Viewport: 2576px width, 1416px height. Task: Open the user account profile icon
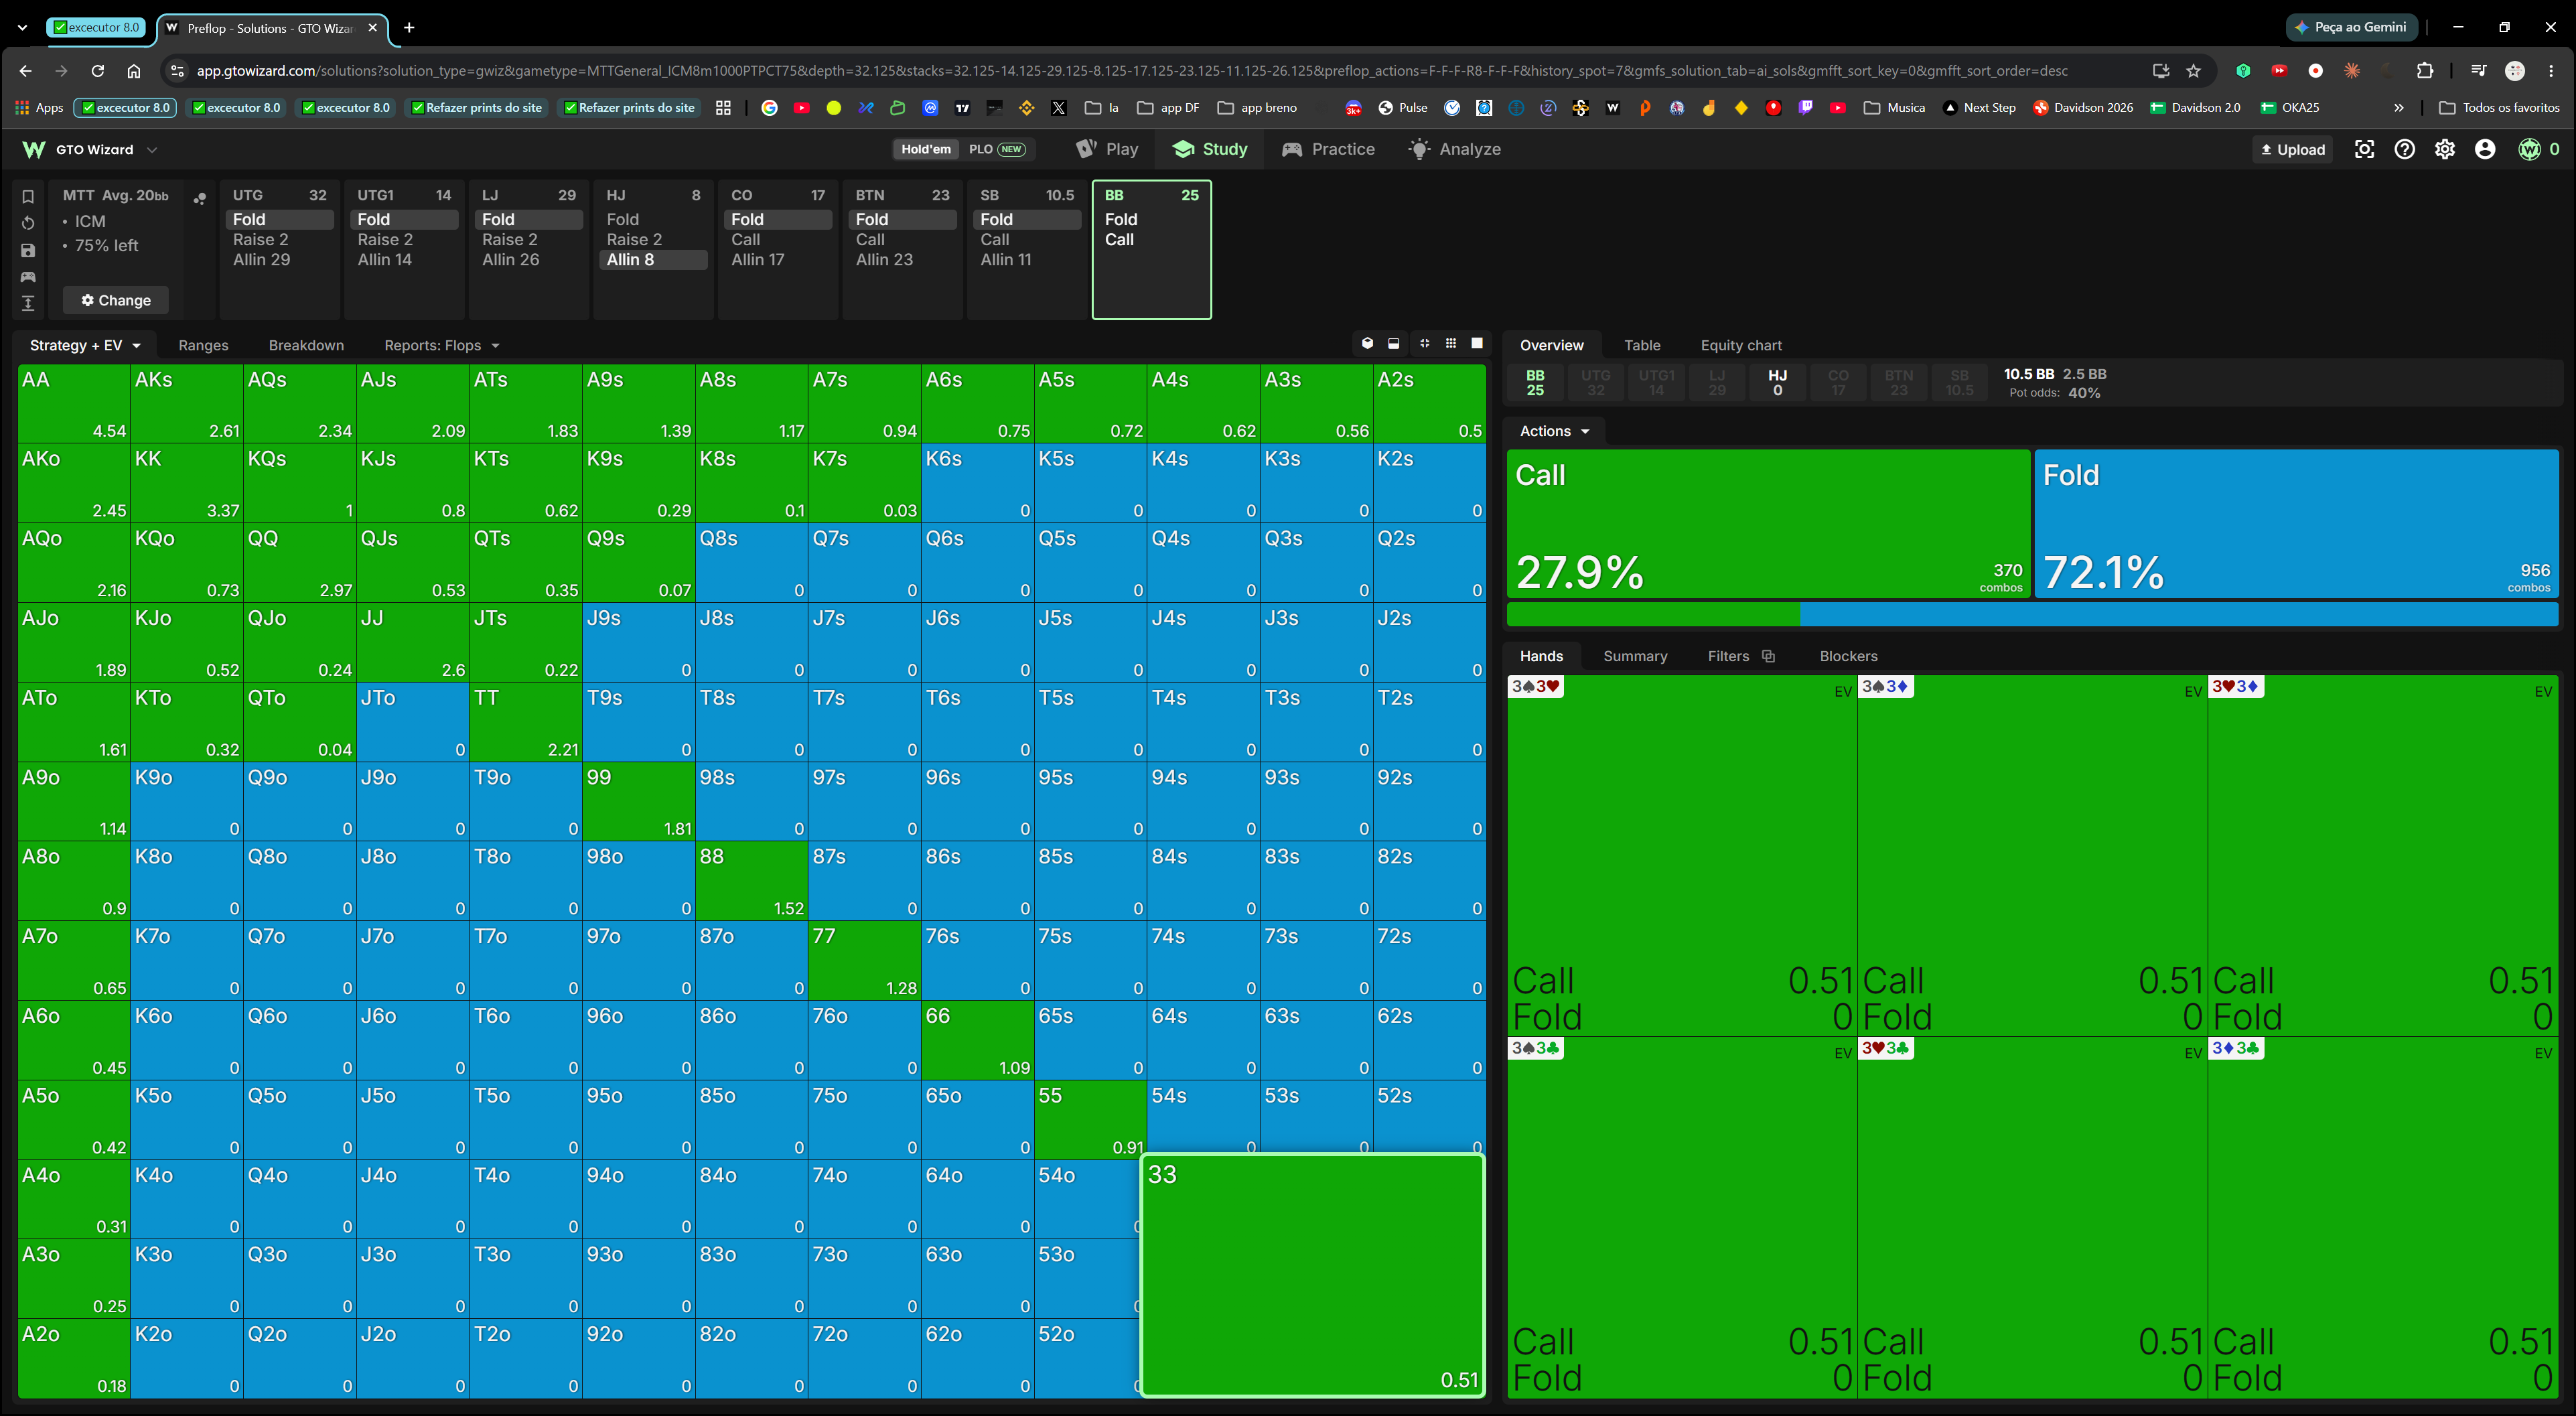[2485, 149]
